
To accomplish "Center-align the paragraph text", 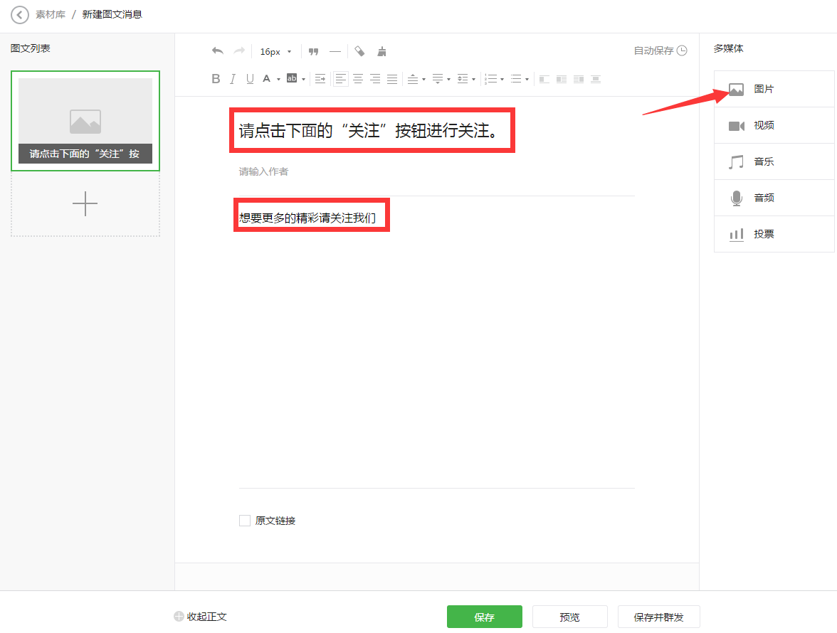I will [x=358, y=79].
